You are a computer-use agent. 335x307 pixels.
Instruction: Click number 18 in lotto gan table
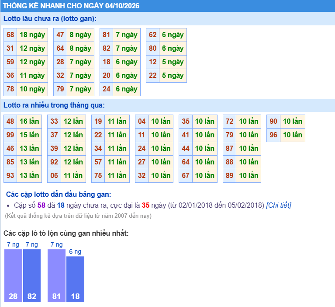tap(107, 62)
